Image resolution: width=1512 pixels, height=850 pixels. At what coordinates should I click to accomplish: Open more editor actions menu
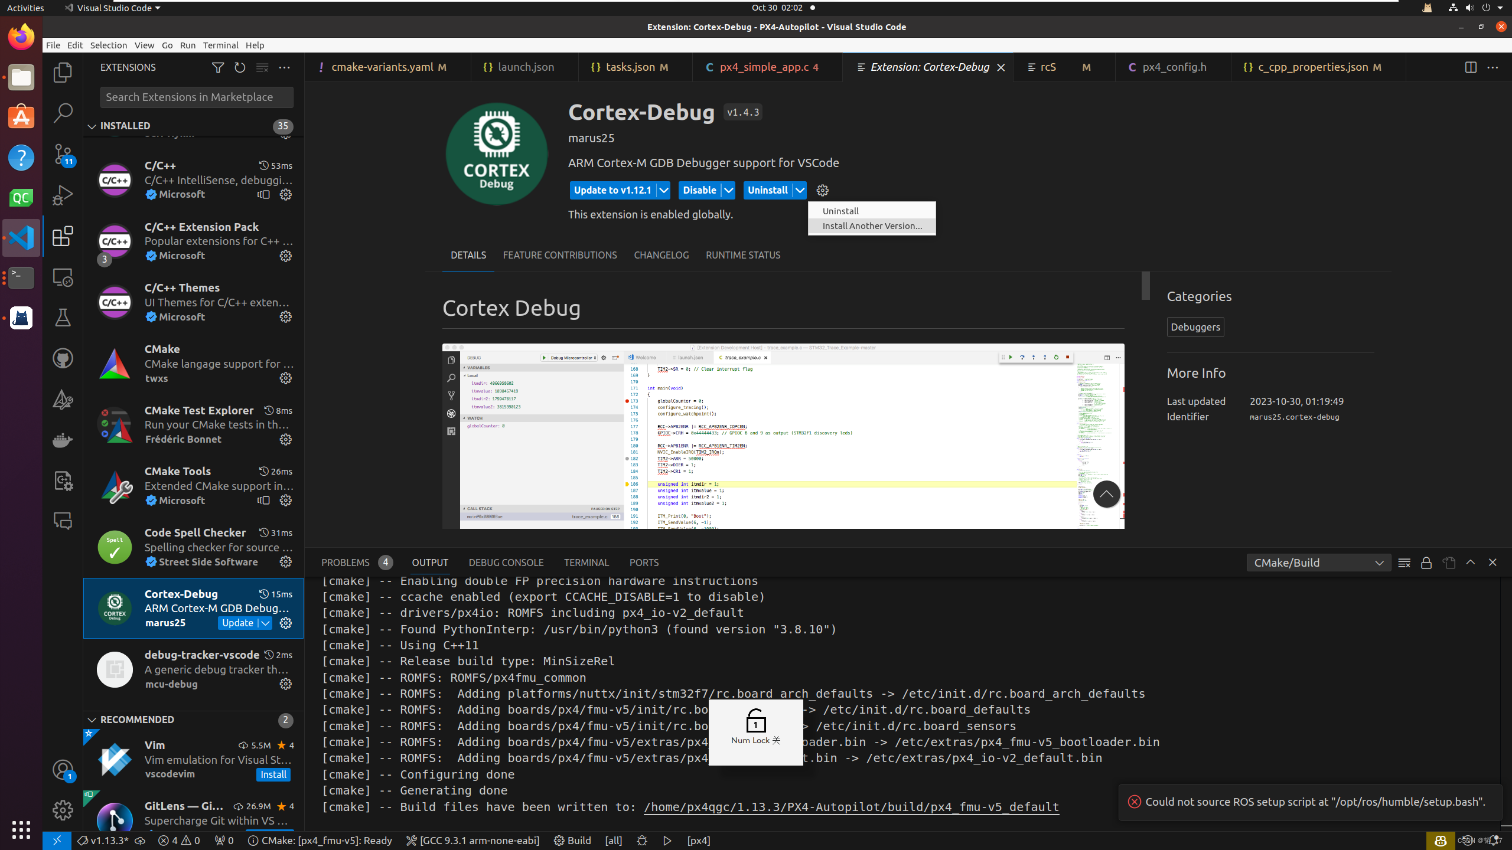click(1493, 67)
